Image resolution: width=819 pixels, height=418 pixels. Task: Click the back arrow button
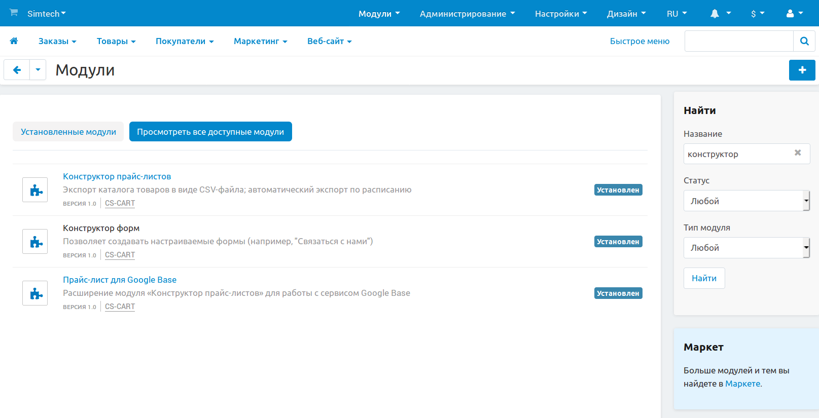(x=17, y=70)
